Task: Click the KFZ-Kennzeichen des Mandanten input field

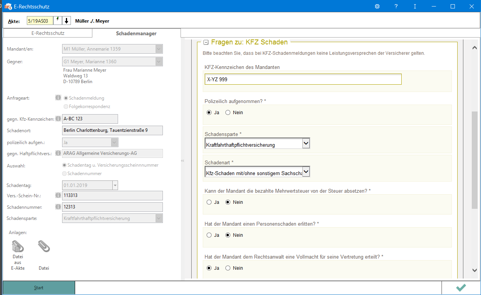Action: click(303, 79)
